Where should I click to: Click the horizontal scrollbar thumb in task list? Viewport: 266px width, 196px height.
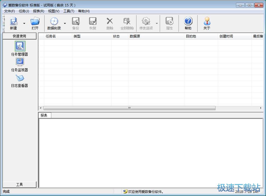(129, 108)
